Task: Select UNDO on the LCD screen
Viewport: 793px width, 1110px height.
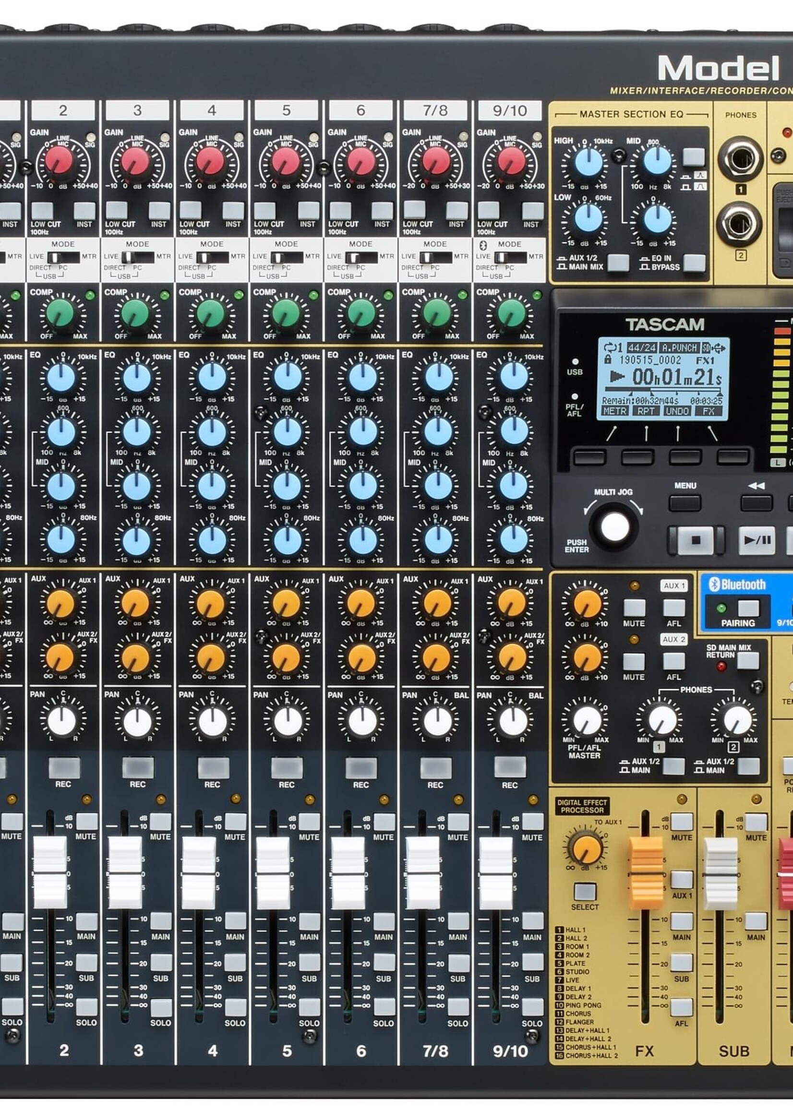Action: (677, 411)
